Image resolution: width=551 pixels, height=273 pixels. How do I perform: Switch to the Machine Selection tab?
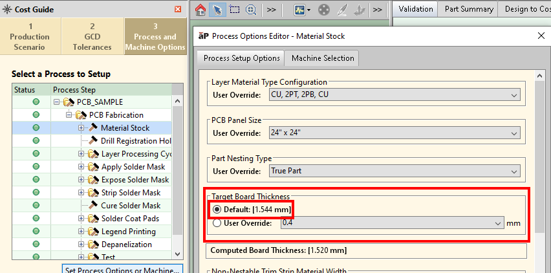pyautogui.click(x=323, y=58)
